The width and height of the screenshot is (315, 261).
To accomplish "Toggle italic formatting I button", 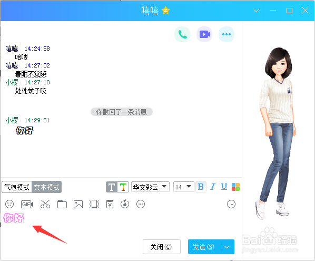I will (213, 187).
